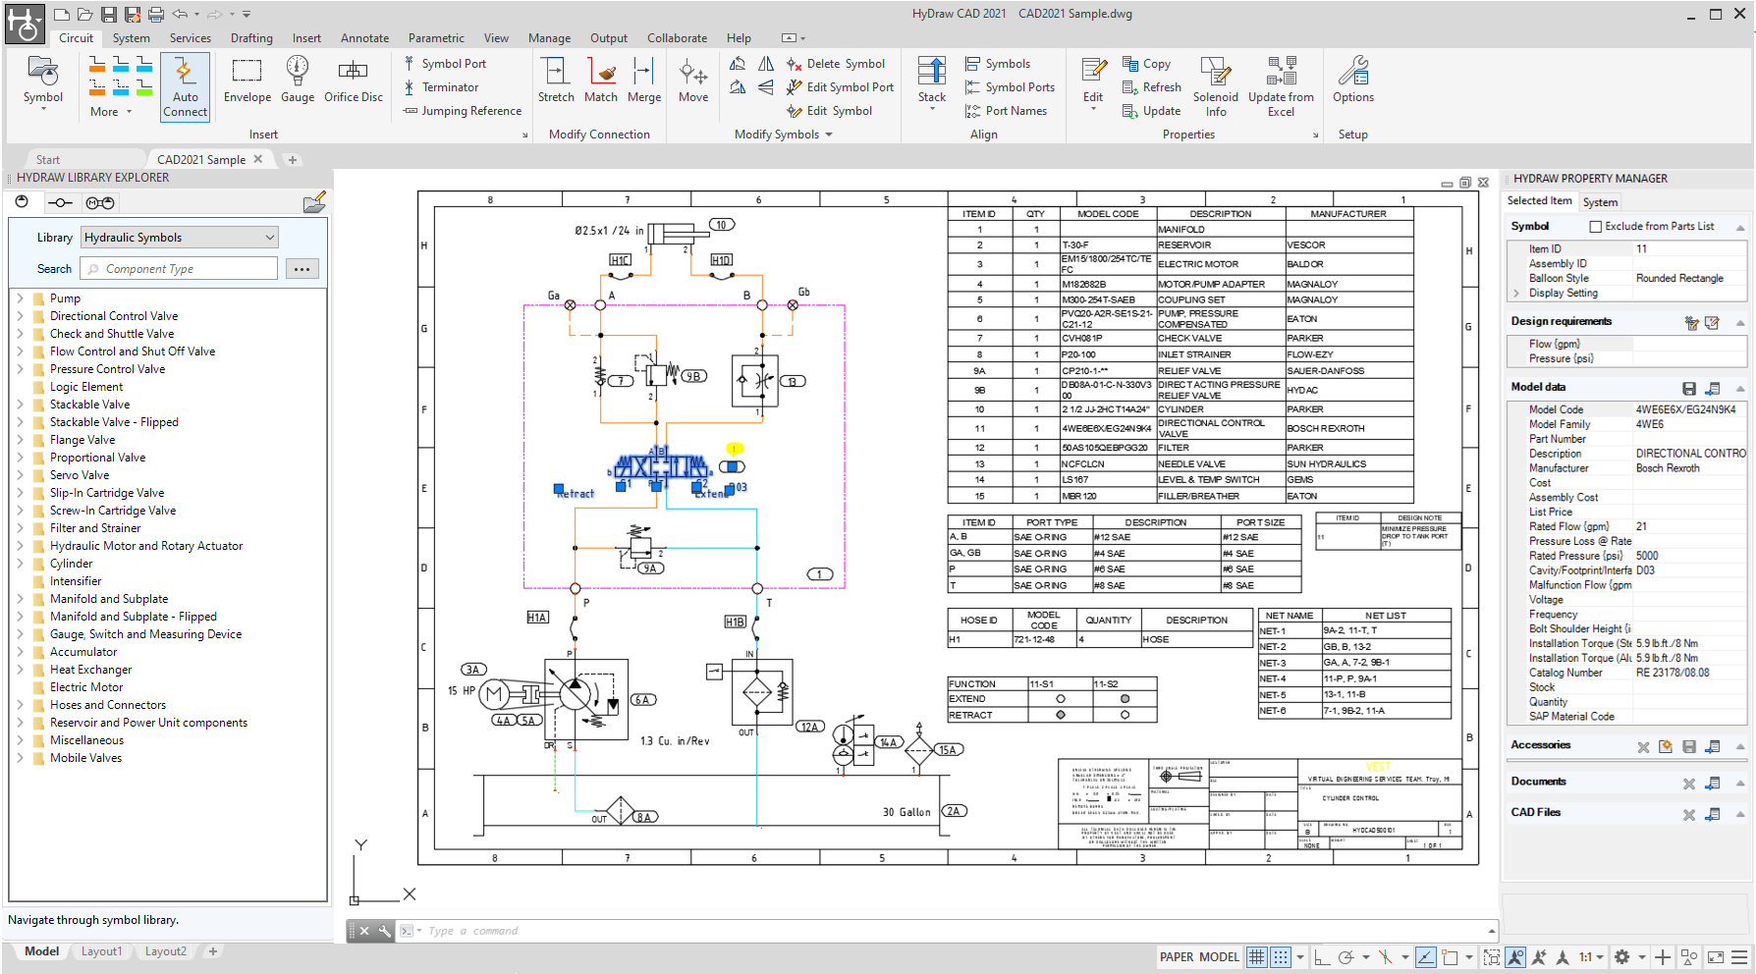Image resolution: width=1756 pixels, height=974 pixels.
Task: Open the Library dropdown Hydraulic Symbols
Action: [180, 238]
